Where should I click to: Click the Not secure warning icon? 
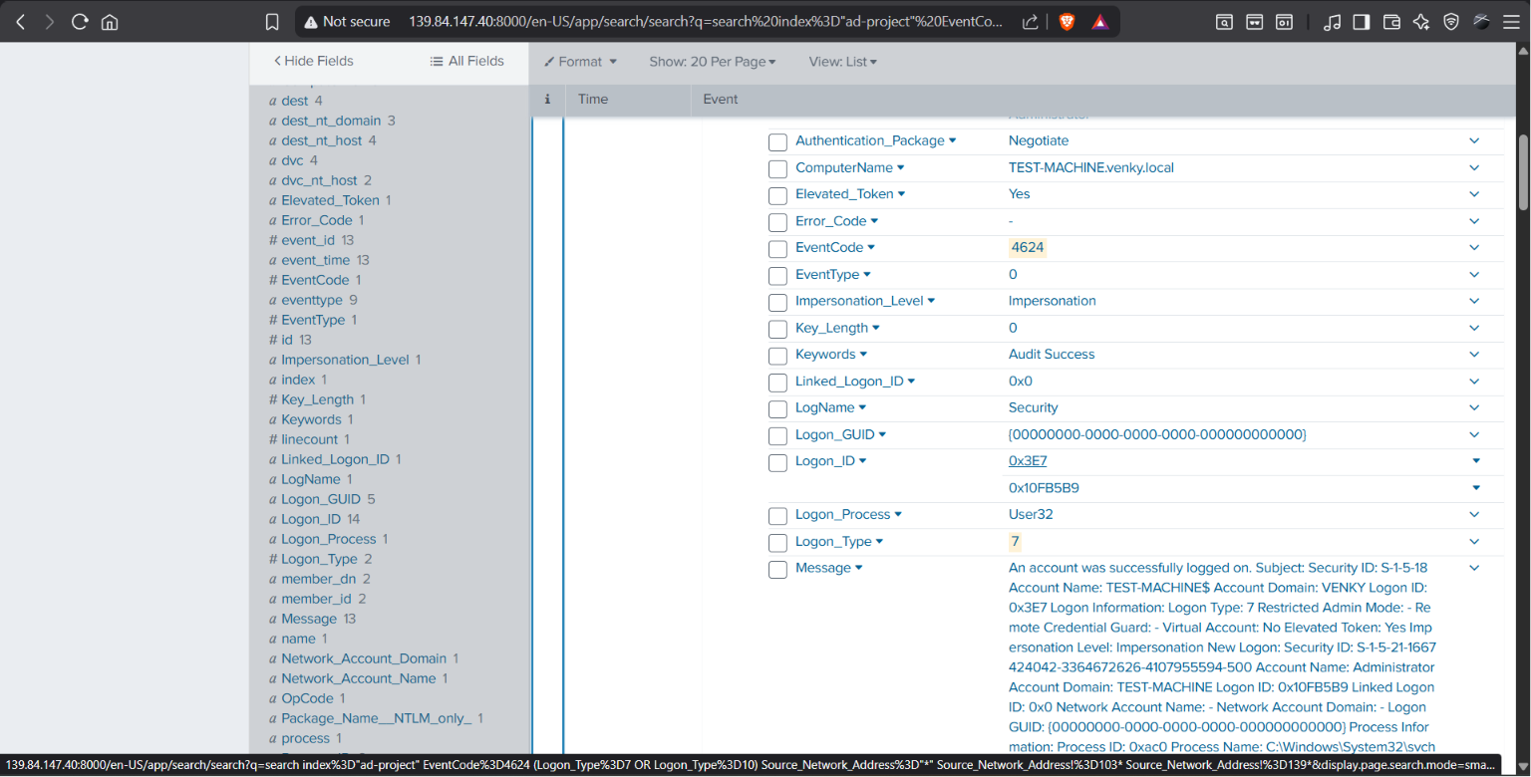(311, 22)
